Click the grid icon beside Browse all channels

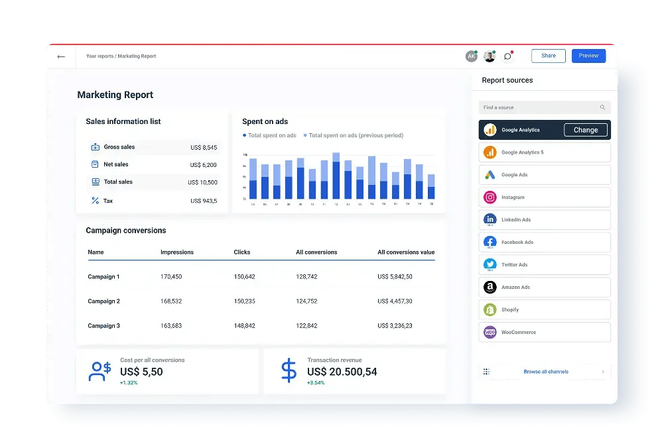click(488, 372)
